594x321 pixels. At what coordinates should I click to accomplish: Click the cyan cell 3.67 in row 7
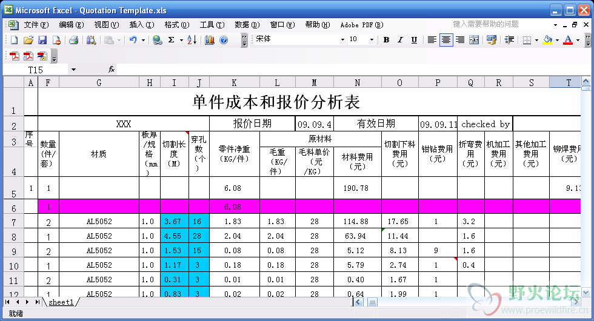175,222
